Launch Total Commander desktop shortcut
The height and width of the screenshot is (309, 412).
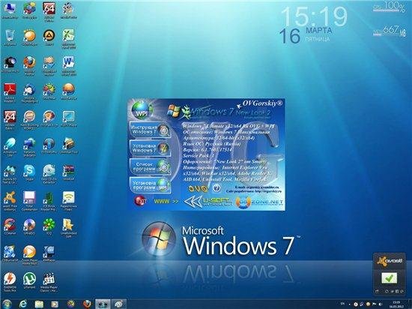pos(29,201)
